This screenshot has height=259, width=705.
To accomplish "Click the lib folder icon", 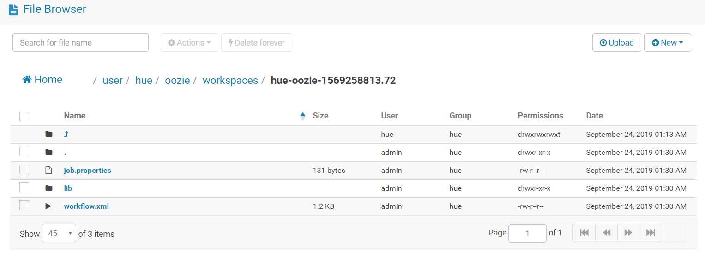I will (x=49, y=188).
